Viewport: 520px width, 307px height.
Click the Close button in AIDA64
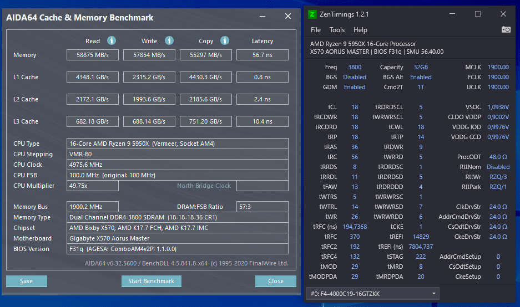(x=276, y=281)
